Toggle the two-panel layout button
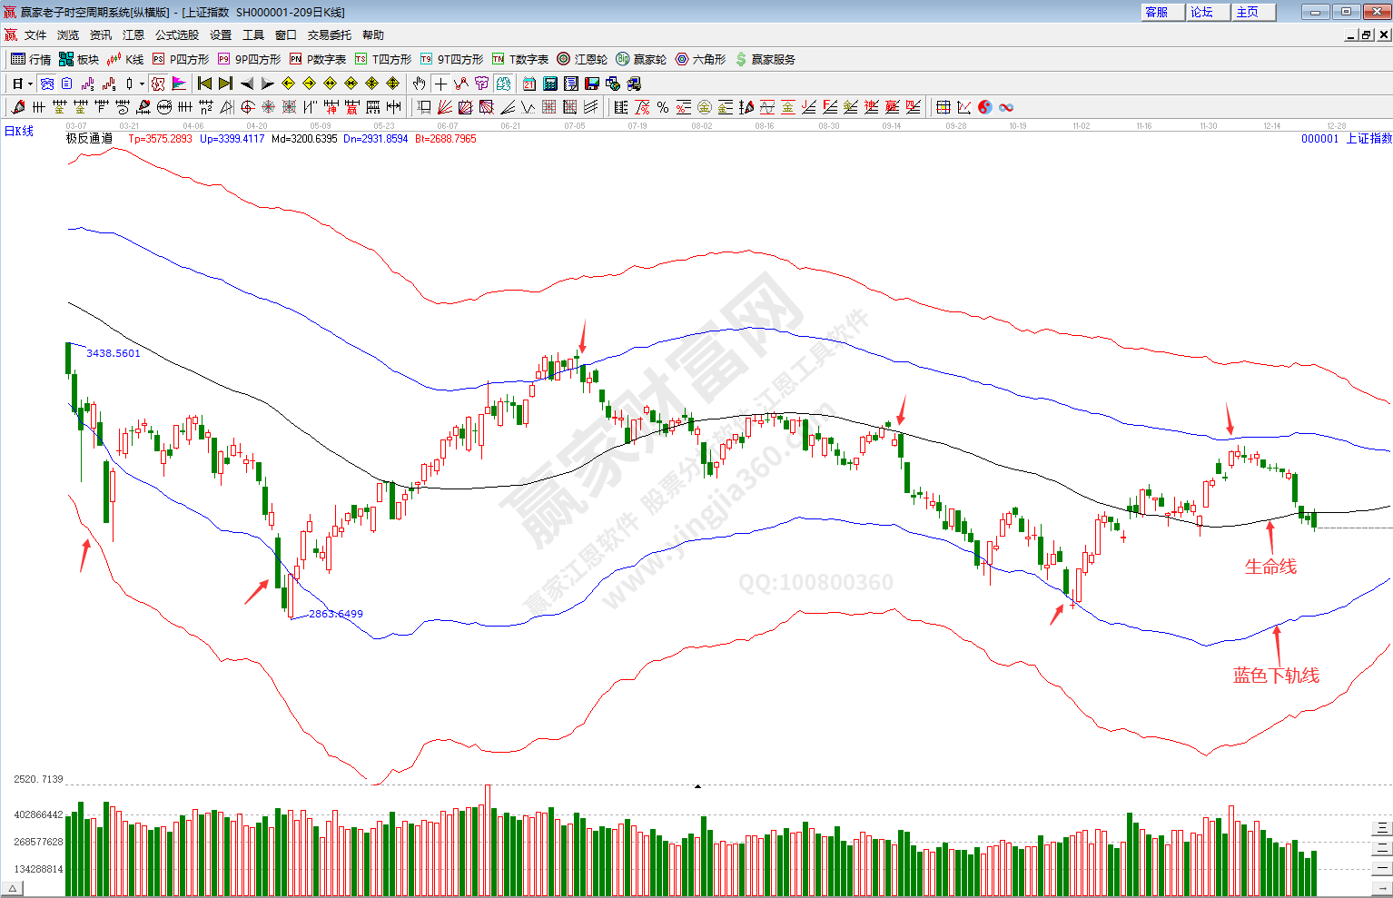Viewport: 1393px width, 898px height. tap(1381, 848)
